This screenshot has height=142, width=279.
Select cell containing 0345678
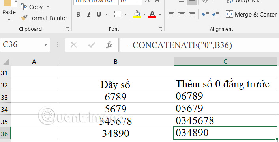[225, 121]
